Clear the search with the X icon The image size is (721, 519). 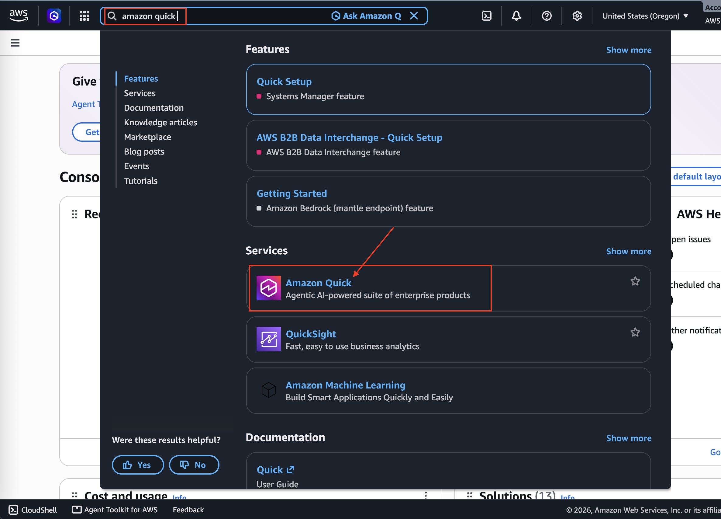(414, 16)
